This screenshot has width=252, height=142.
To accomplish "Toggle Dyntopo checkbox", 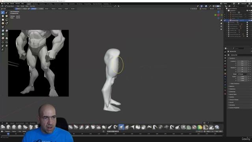I will click(x=201, y=9).
